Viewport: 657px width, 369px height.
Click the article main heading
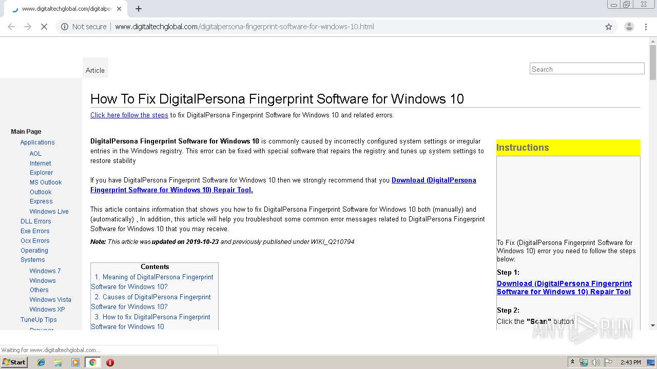coord(277,99)
